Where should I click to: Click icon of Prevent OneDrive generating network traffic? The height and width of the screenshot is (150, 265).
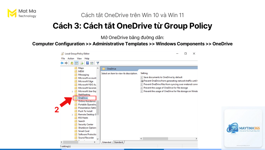click(142, 81)
